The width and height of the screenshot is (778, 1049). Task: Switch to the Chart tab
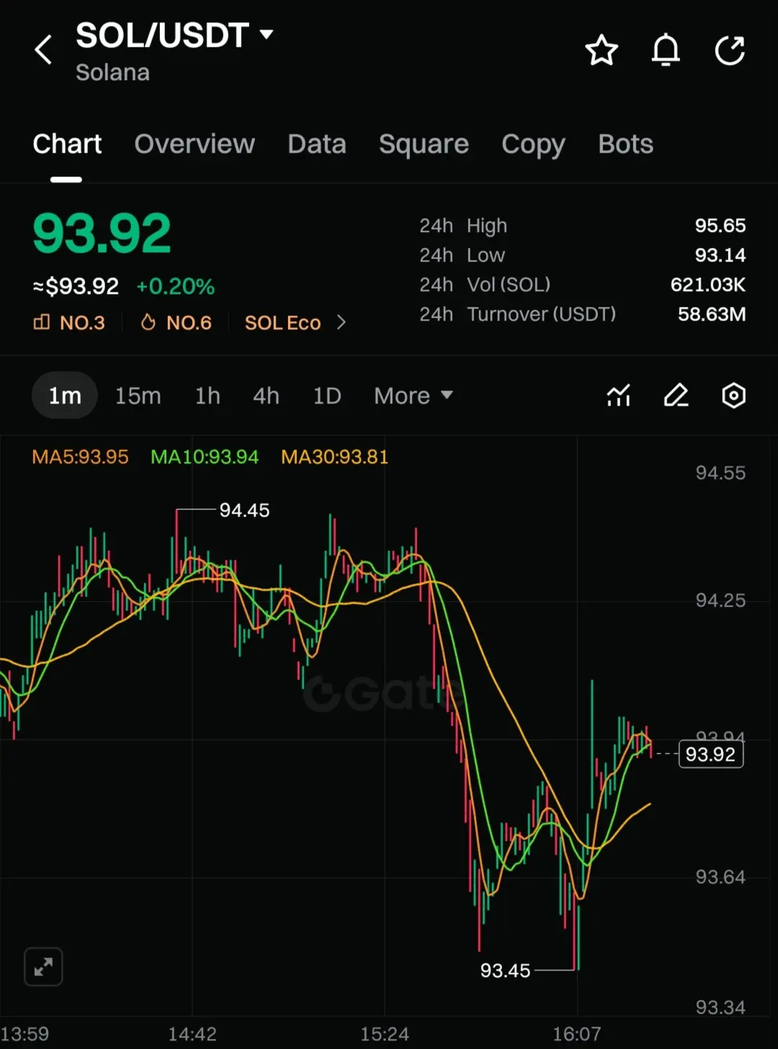point(67,144)
